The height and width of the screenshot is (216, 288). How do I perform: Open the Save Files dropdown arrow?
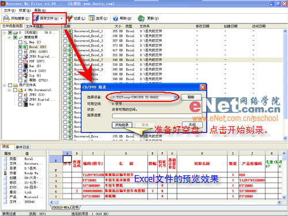[62, 18]
